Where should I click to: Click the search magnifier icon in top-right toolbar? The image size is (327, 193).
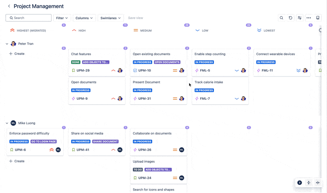282,18
